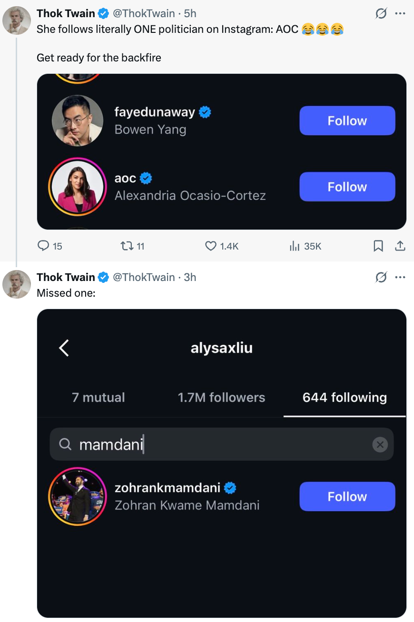Viewport: 414px width, 622px height.
Task: Click the Follow button next to zohrankmamdani
Action: [x=347, y=496]
